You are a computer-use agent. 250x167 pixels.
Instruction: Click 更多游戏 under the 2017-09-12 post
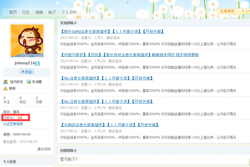115,131
